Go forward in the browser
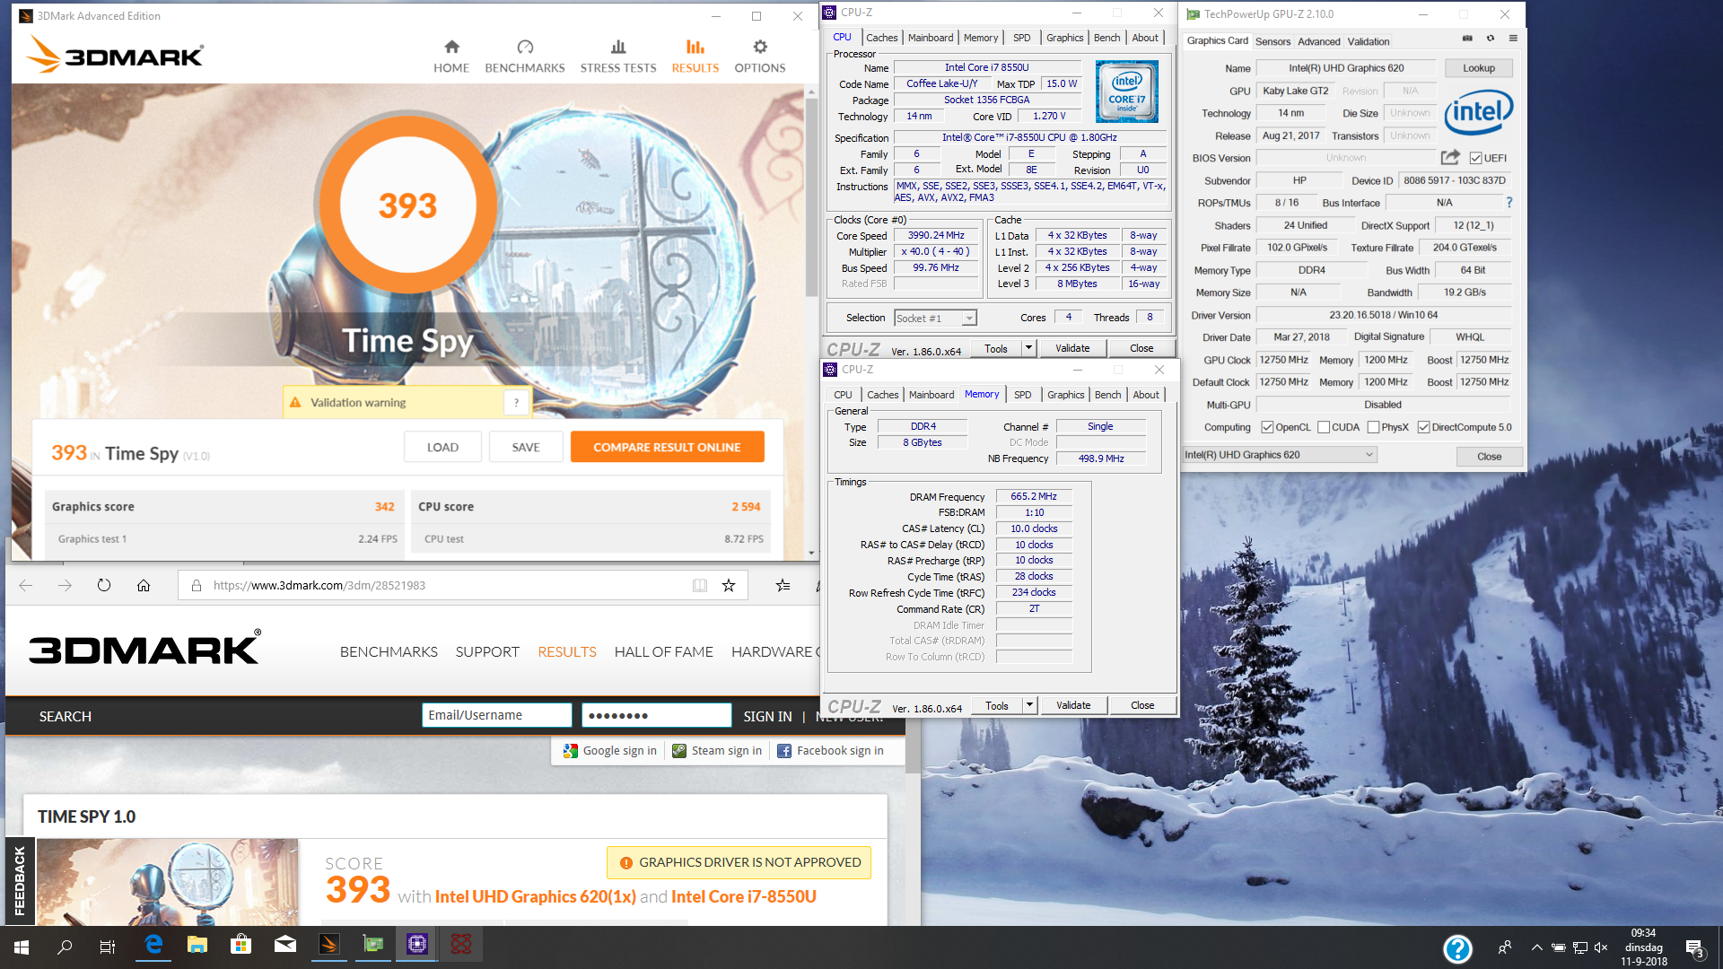This screenshot has width=1723, height=969. (x=65, y=585)
